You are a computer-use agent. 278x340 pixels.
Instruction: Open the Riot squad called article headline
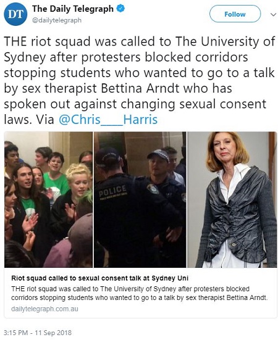coord(100,278)
